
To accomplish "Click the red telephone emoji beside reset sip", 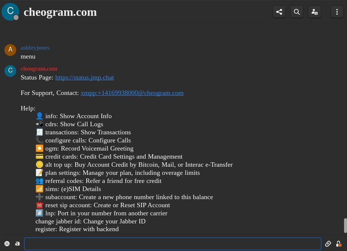I will 39,205.
